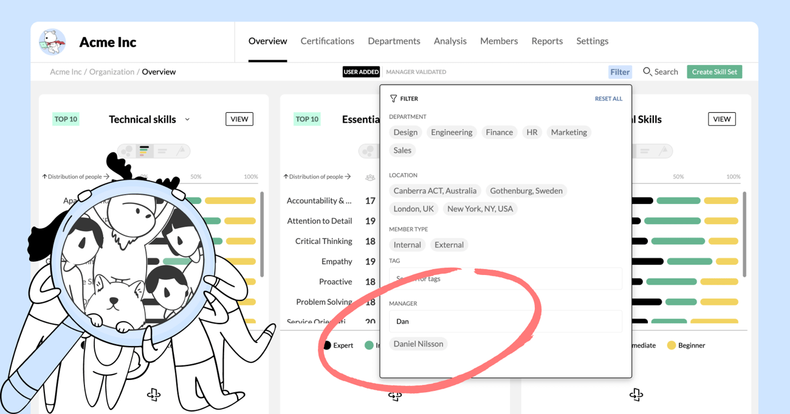Select the lines chart view icon
Viewport: 790px width, 414px height.
162,151
